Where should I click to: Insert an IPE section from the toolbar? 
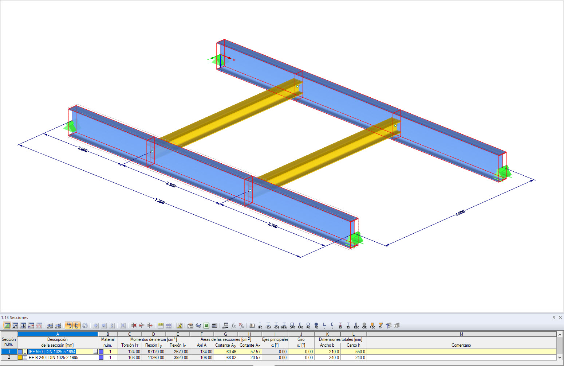[260, 326]
